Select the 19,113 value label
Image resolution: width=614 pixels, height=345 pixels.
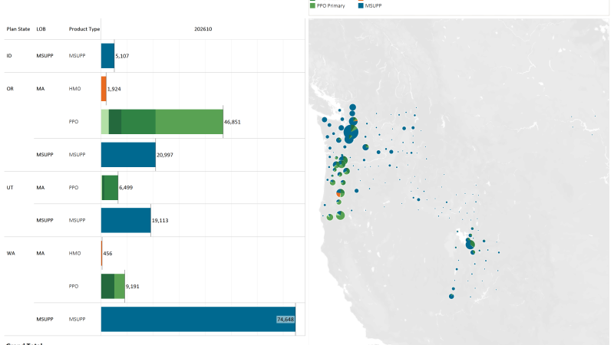pos(160,221)
